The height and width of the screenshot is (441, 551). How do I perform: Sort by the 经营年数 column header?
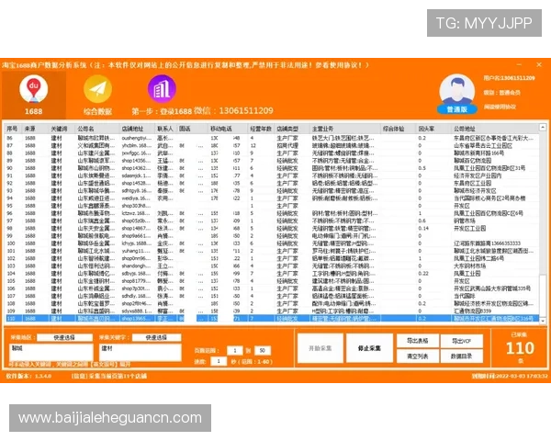point(261,129)
